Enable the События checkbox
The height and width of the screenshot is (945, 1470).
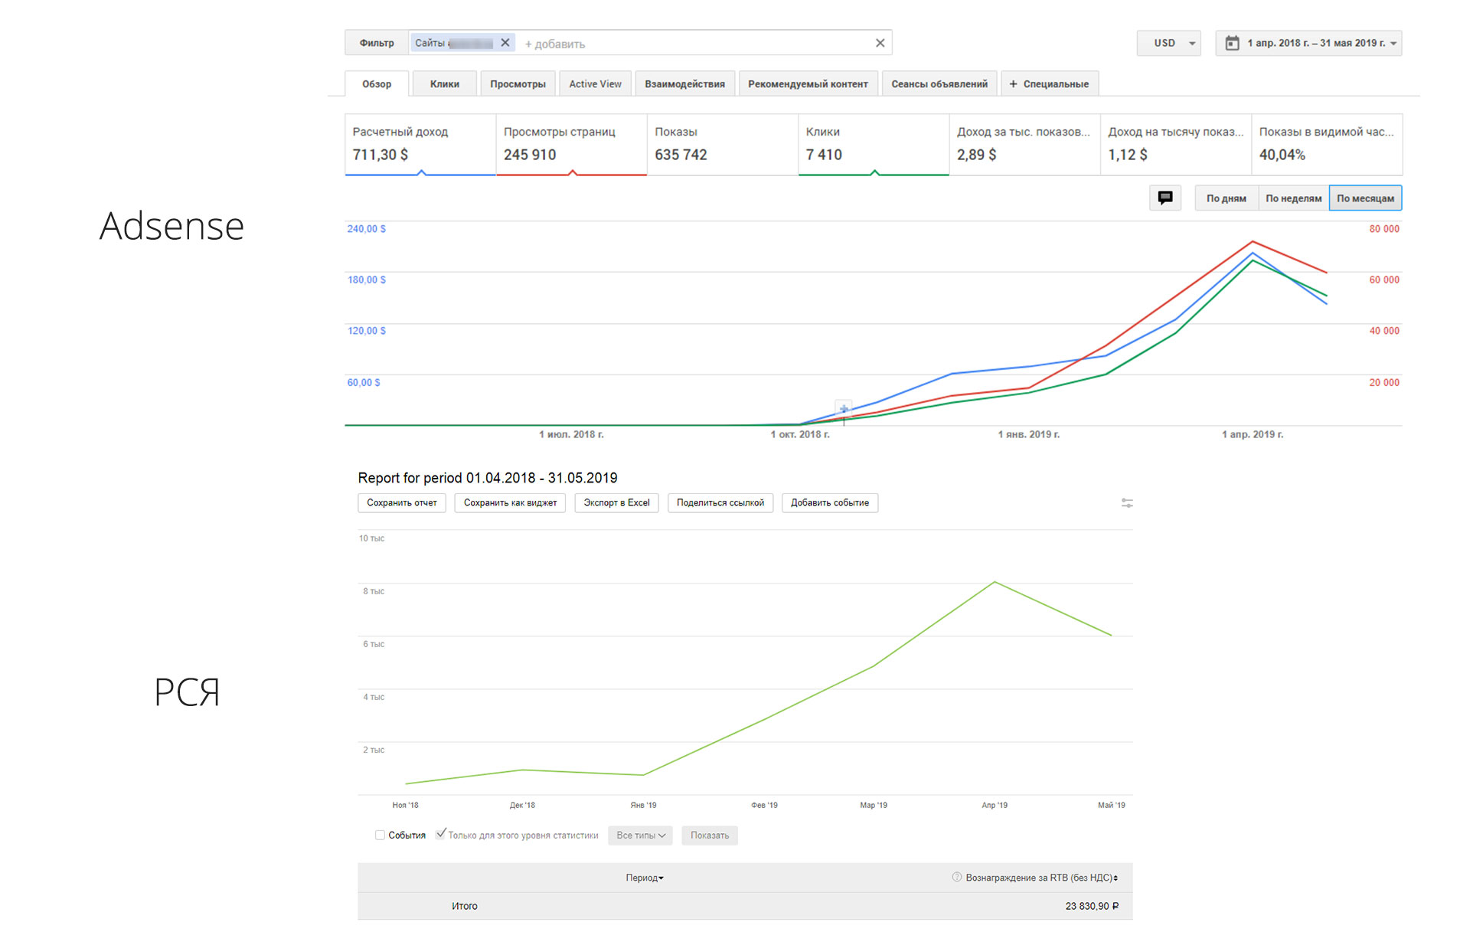click(380, 835)
